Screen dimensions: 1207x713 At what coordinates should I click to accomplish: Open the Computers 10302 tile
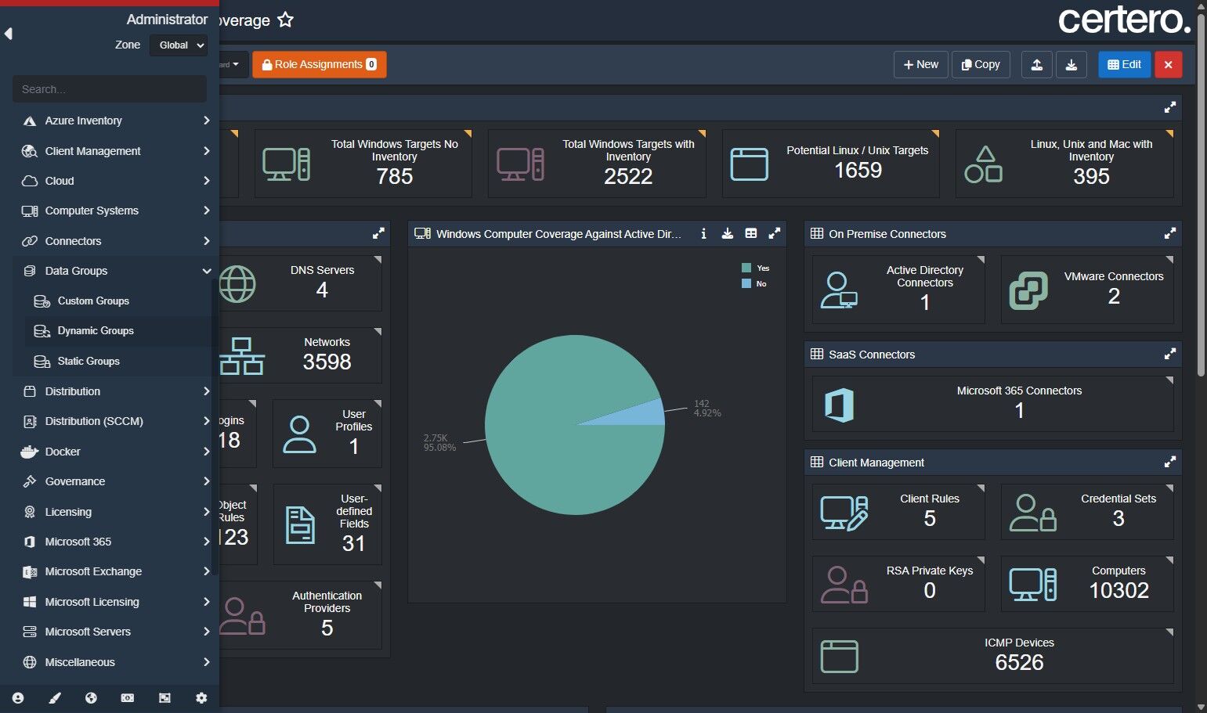click(x=1087, y=584)
